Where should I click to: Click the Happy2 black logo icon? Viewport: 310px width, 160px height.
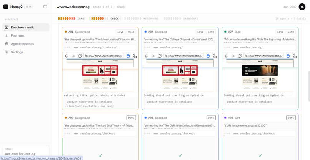(x=6, y=7)
